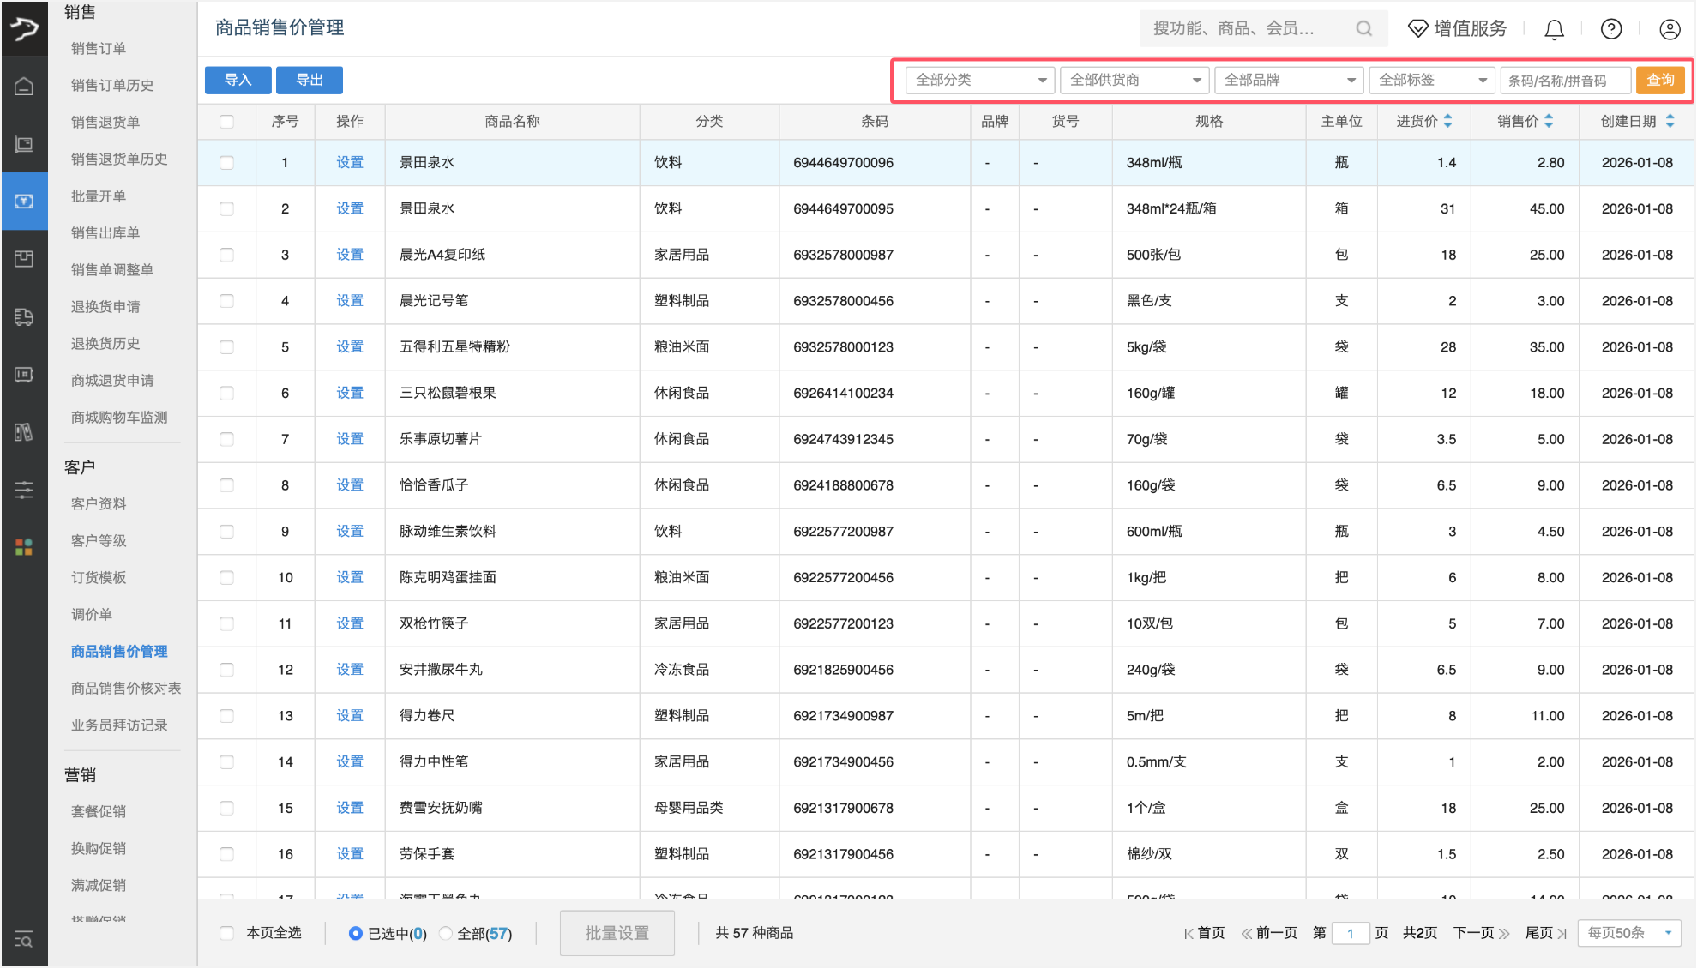This screenshot has width=1697, height=969.
Task: Click the magnifier search icon at sidebar bottom
Action: pos(24,940)
